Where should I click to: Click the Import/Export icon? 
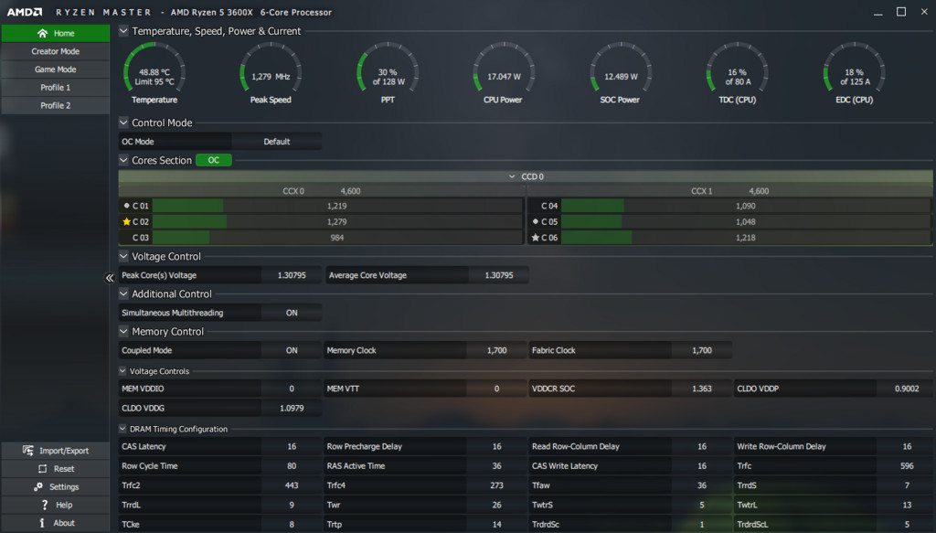[x=28, y=451]
